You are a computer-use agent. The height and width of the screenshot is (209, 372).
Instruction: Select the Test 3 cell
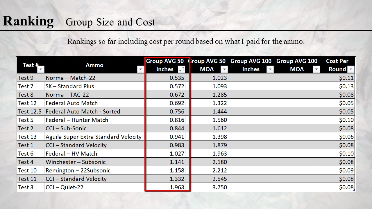coord(30,187)
